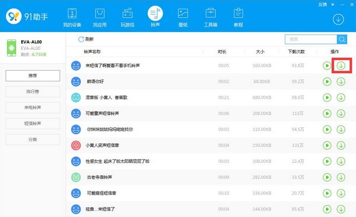Open the 玩游戏 gamepad icon
The width and height of the screenshot is (356, 217).
click(x=128, y=14)
